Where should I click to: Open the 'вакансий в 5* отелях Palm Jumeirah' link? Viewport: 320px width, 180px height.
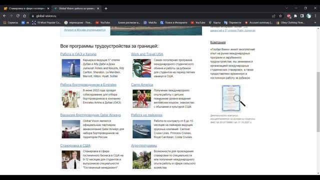tap(233, 30)
